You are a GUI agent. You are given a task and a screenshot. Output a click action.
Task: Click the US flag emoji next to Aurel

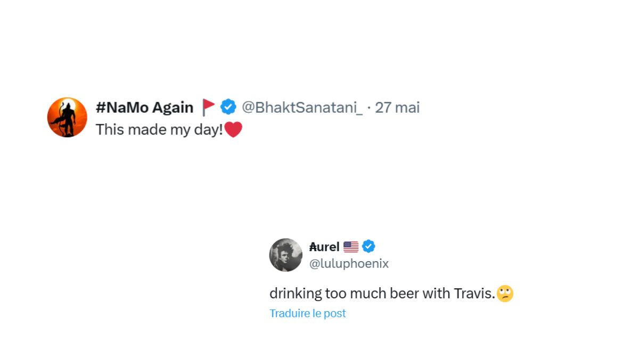pos(351,247)
